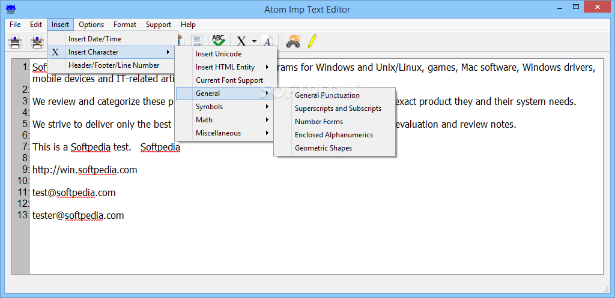615x298 pixels.
Task: Open the File menu
Action: click(x=15, y=24)
